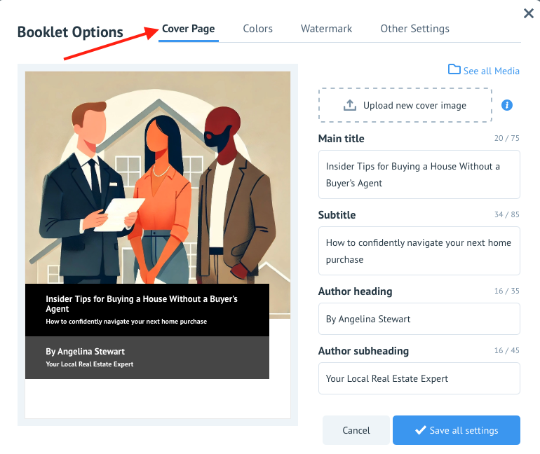Click the Author subheading count '16 / 45'

tap(506, 350)
